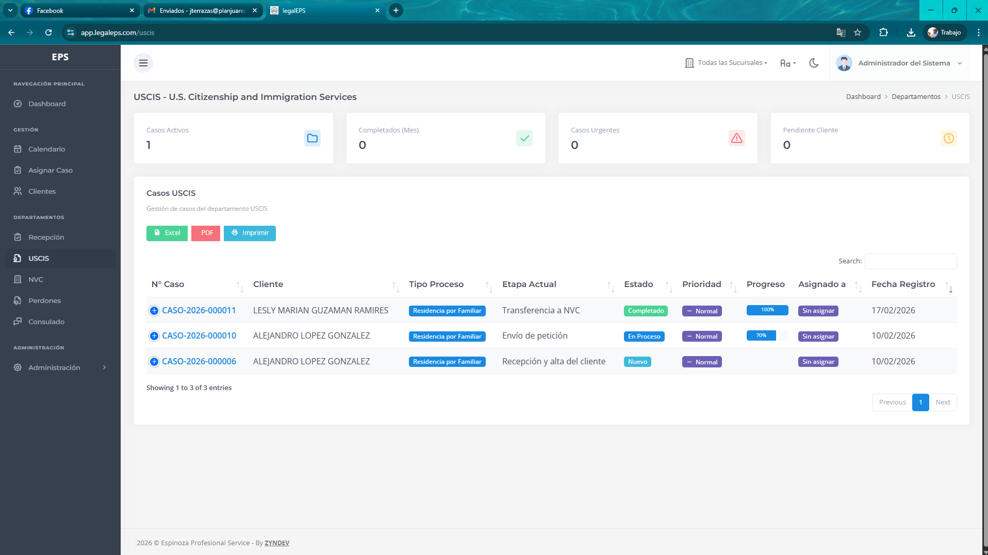Bookmark this page with the star icon
Image resolution: width=988 pixels, height=555 pixels.
(x=858, y=32)
